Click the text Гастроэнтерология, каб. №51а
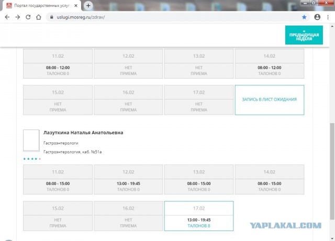 pyautogui.click(x=73, y=152)
